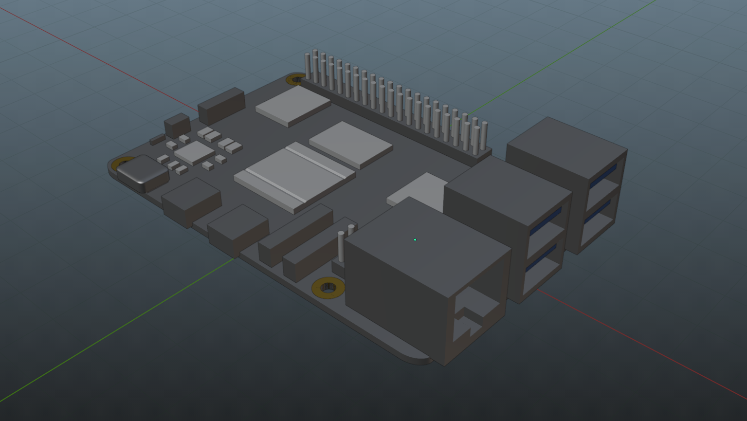This screenshot has height=421, width=747.
Task: Pick the large ridged processor chip
Action: 295,177
